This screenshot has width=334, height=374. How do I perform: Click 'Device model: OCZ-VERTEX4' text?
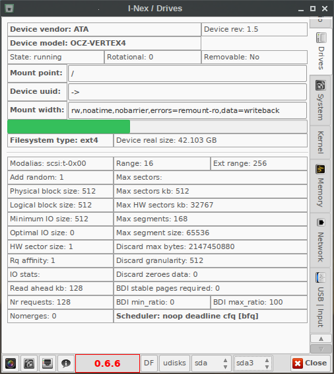pos(68,43)
